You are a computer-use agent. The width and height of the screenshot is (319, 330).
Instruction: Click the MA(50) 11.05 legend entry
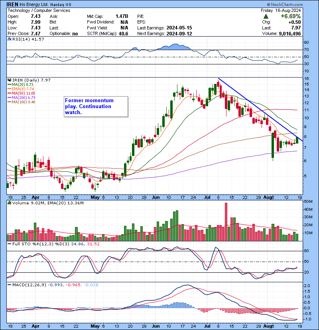coord(21,93)
